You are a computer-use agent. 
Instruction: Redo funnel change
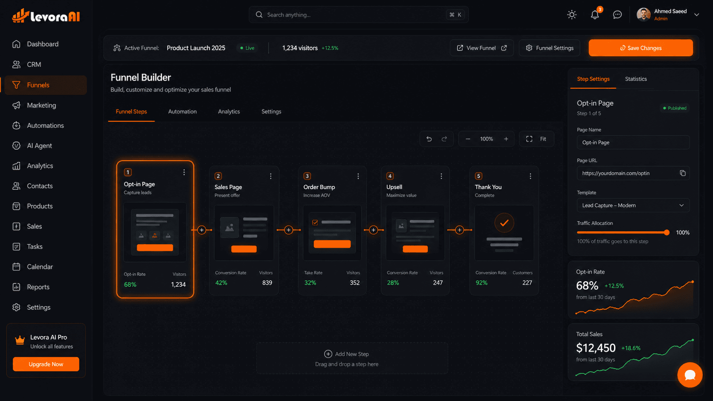click(444, 139)
